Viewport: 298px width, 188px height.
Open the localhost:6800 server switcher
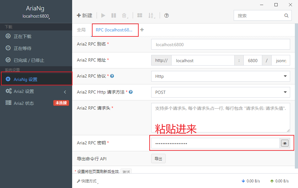[x=36, y=16]
